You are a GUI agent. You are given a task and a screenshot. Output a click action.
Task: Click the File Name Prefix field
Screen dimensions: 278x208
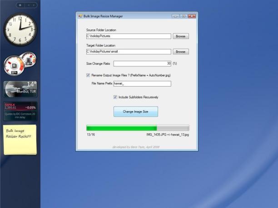pyautogui.click(x=142, y=84)
